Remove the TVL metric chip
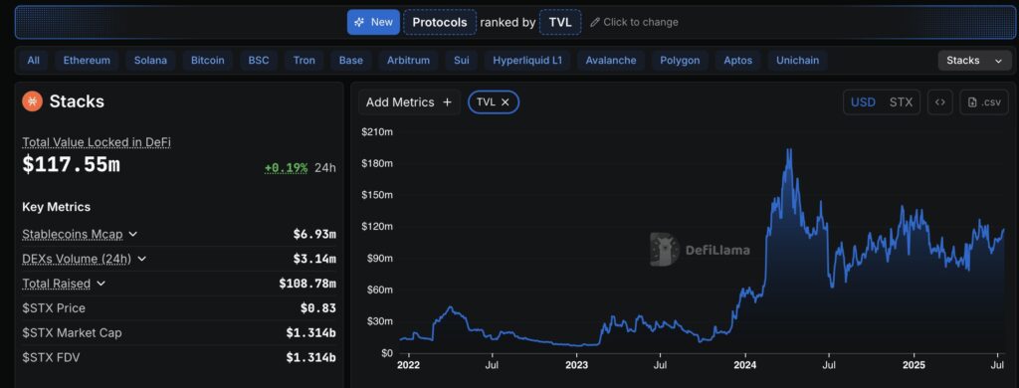The width and height of the screenshot is (1019, 388). click(x=505, y=102)
